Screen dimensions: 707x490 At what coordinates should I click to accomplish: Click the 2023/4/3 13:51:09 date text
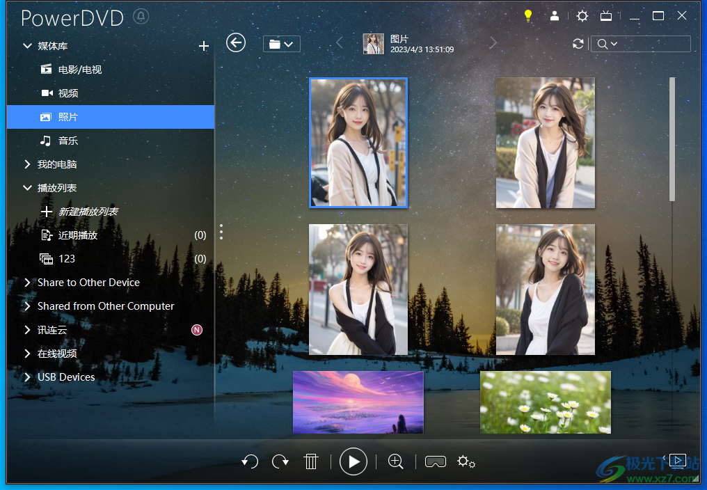pos(422,49)
